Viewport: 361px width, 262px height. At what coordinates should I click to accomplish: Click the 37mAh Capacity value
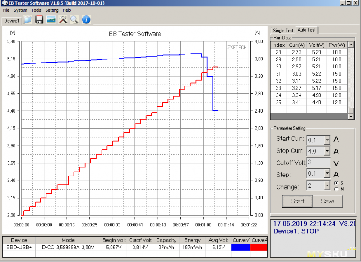click(x=166, y=247)
